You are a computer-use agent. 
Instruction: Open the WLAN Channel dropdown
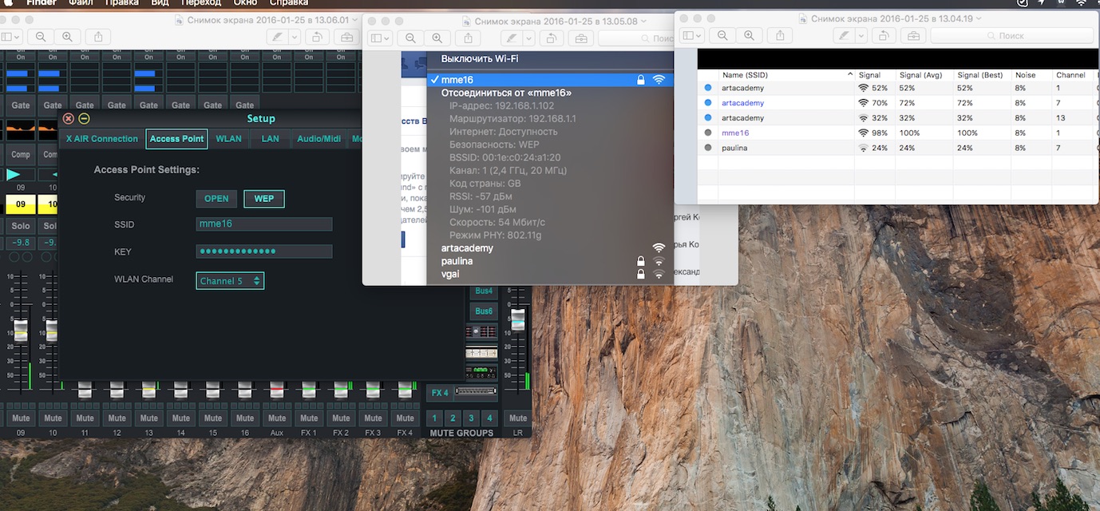[230, 281]
